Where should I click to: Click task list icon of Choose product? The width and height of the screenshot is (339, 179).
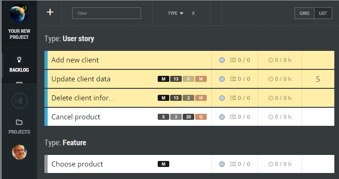pos(233,164)
